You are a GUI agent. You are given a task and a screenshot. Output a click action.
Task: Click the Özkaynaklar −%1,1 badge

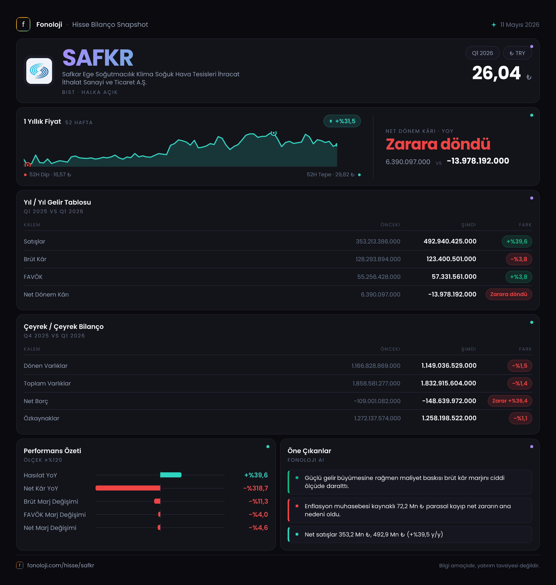tap(520, 418)
